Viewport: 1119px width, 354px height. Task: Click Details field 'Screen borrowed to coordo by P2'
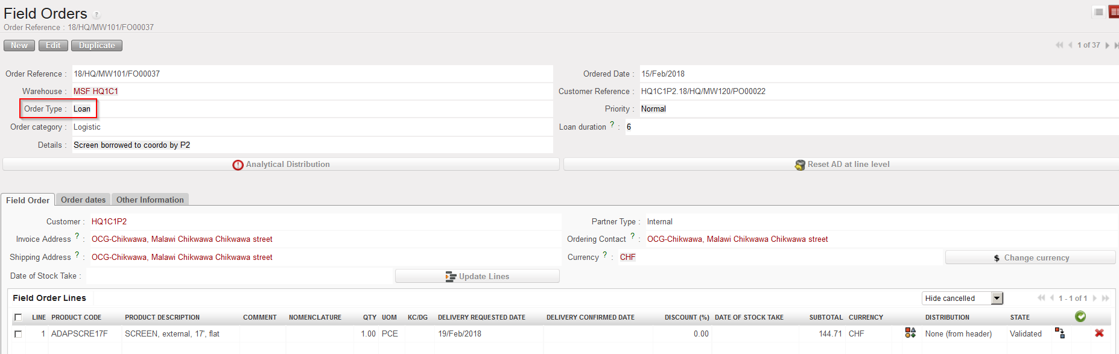(x=312, y=145)
